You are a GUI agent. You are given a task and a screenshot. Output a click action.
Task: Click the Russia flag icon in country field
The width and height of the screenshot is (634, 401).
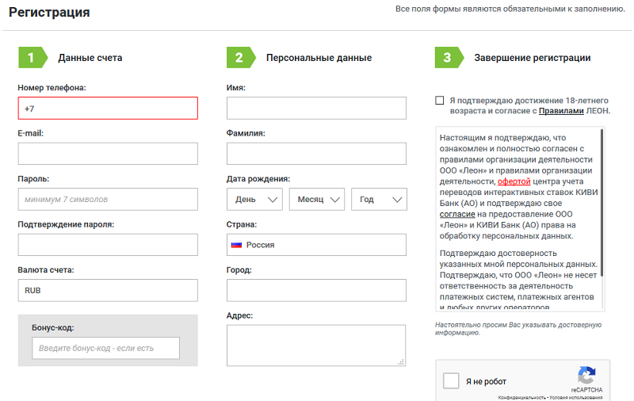[x=236, y=245]
